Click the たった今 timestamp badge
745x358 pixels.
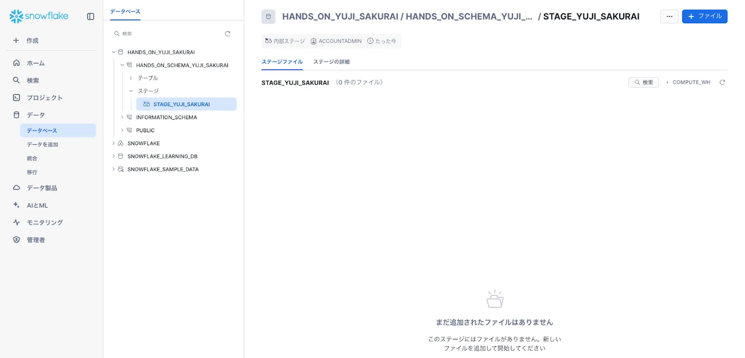tap(382, 41)
